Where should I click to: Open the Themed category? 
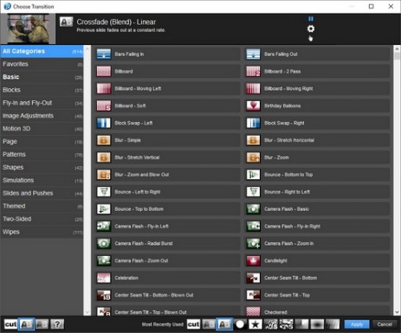tap(42, 206)
